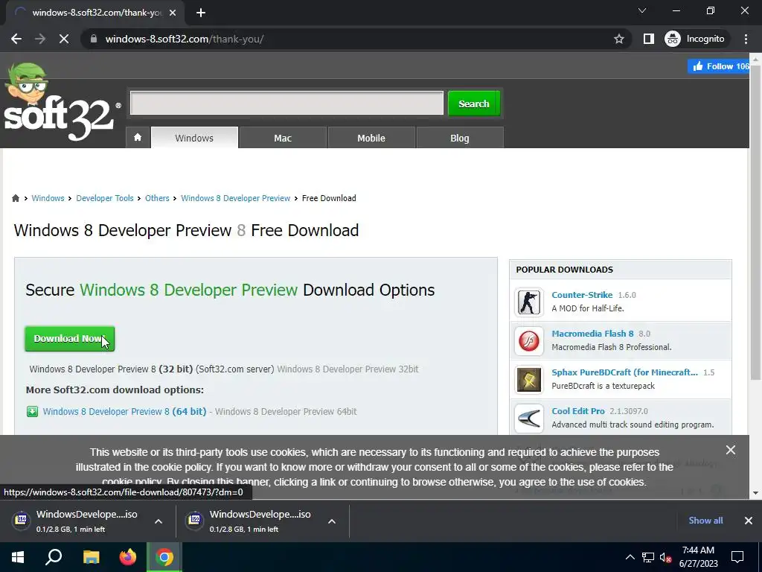This screenshot has width=762, height=572.
Task: Open Windows 8 Developer Preview breadcrumb
Action: click(236, 198)
